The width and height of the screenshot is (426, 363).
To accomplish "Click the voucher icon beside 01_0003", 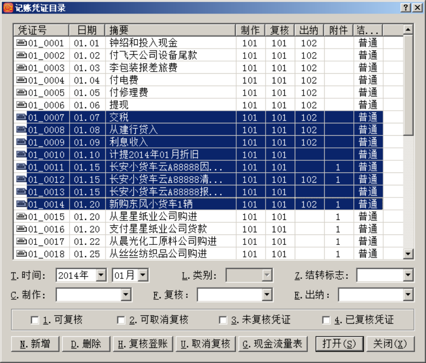I will (21, 68).
